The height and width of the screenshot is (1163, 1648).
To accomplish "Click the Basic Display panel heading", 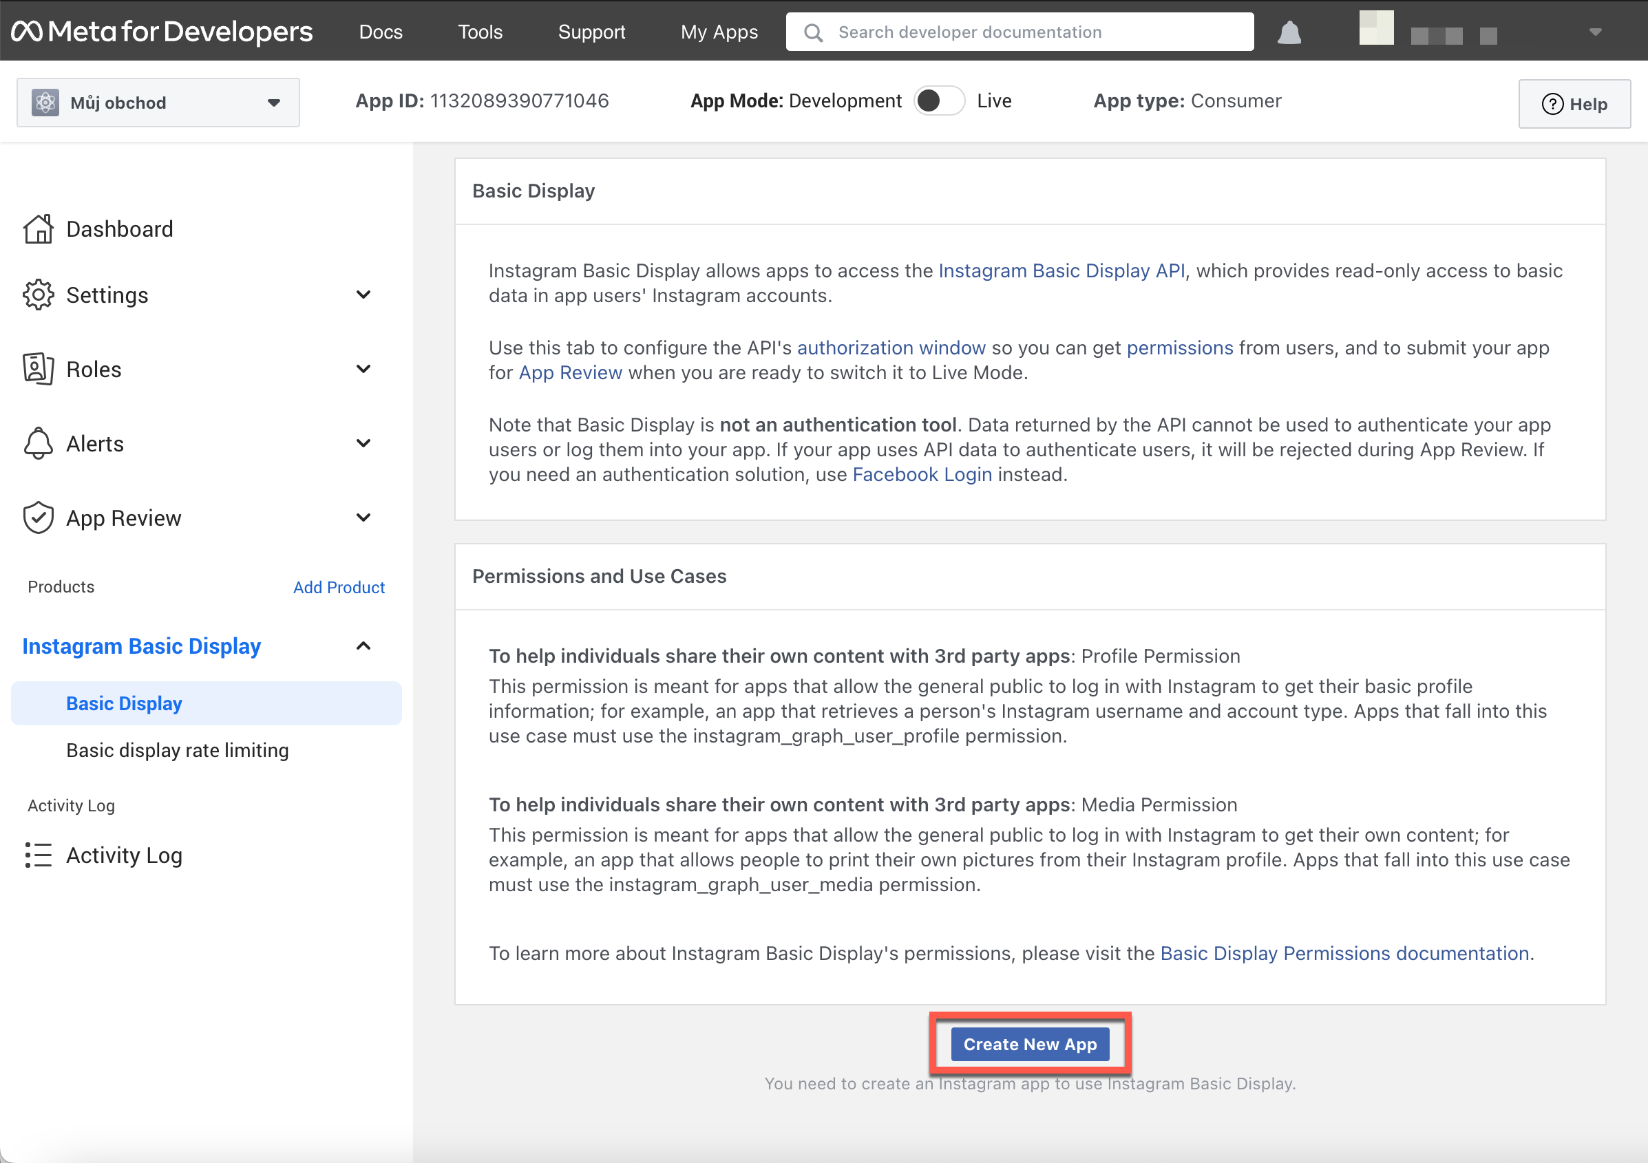I will (533, 191).
